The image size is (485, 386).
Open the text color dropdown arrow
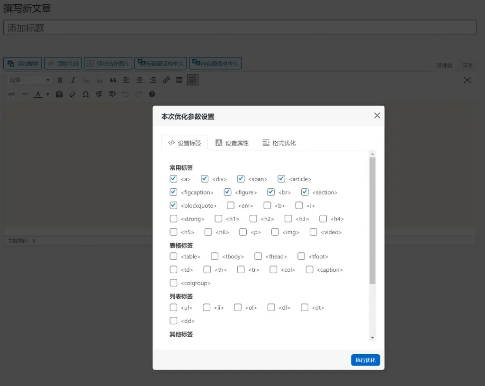coord(46,94)
